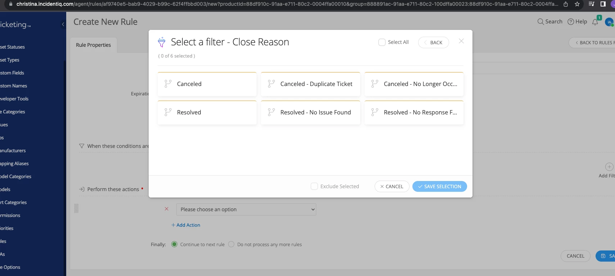Click branch icon on Resolved - No Issue Found
The image size is (615, 276).
(x=271, y=112)
